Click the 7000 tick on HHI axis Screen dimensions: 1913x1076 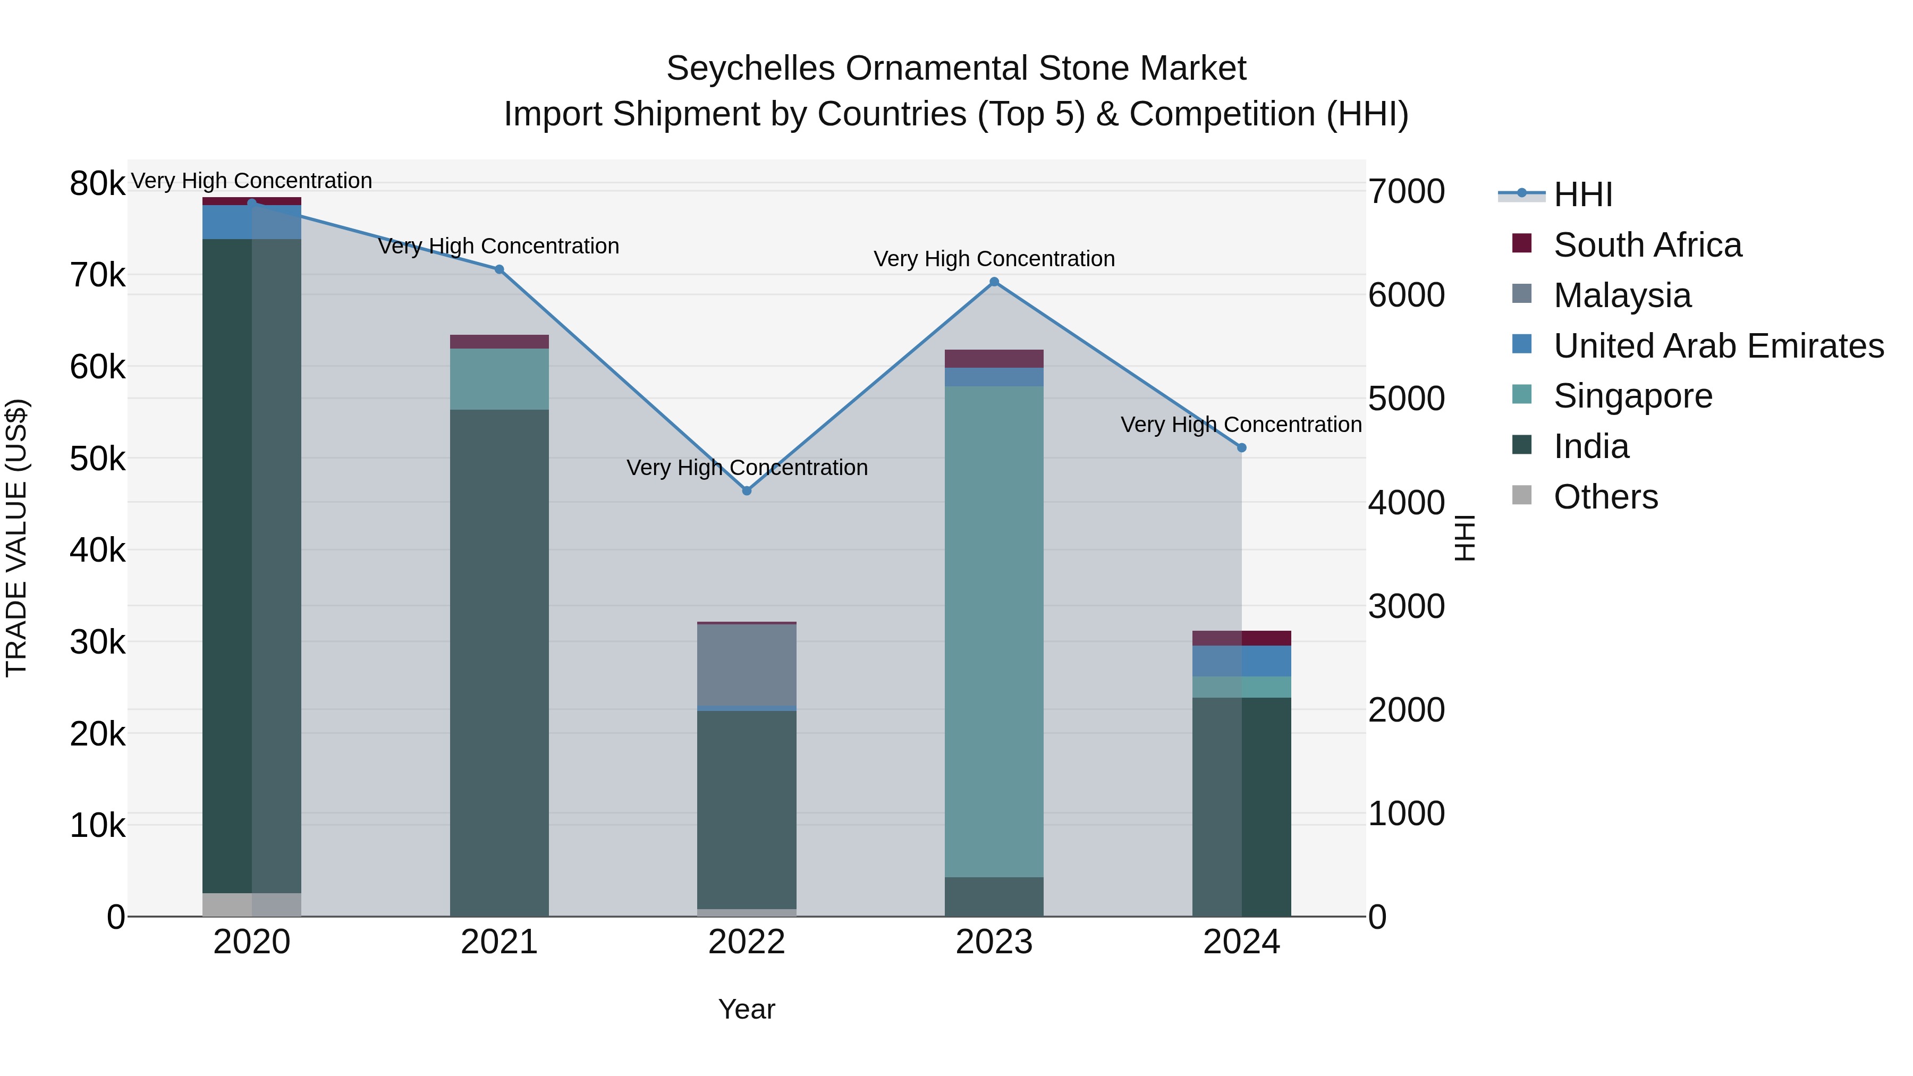pyautogui.click(x=1407, y=192)
